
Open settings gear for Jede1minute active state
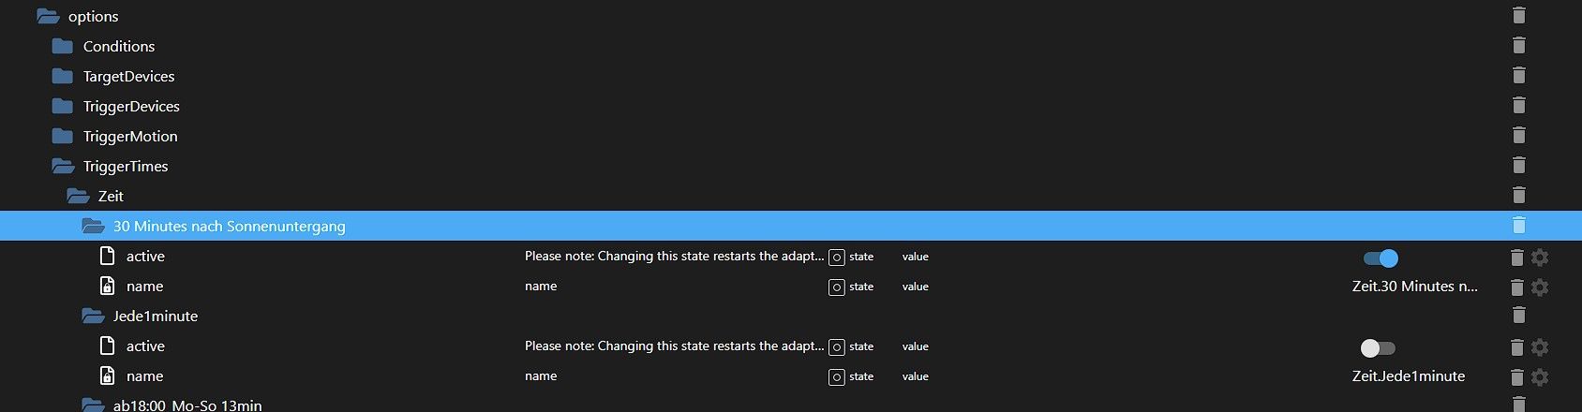(x=1540, y=347)
